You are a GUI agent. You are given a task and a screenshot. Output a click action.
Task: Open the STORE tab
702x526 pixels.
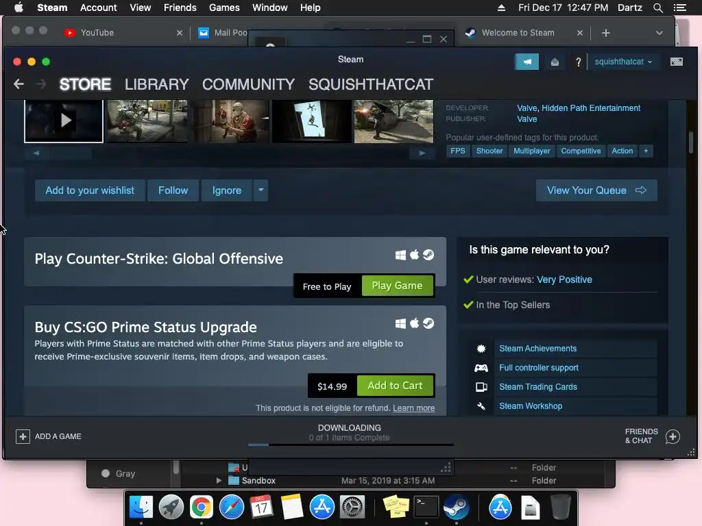(x=85, y=84)
